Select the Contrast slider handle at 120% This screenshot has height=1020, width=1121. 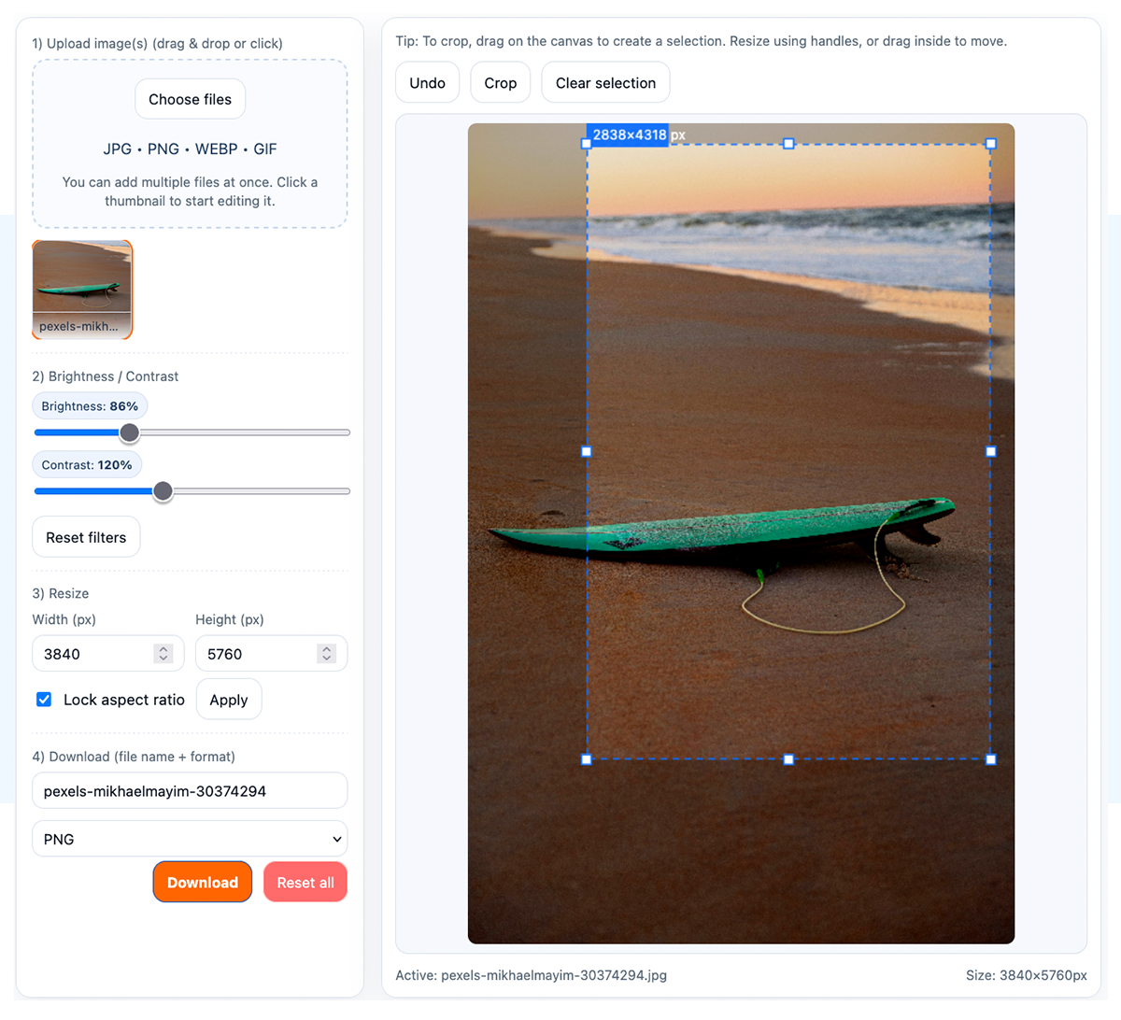coord(163,490)
